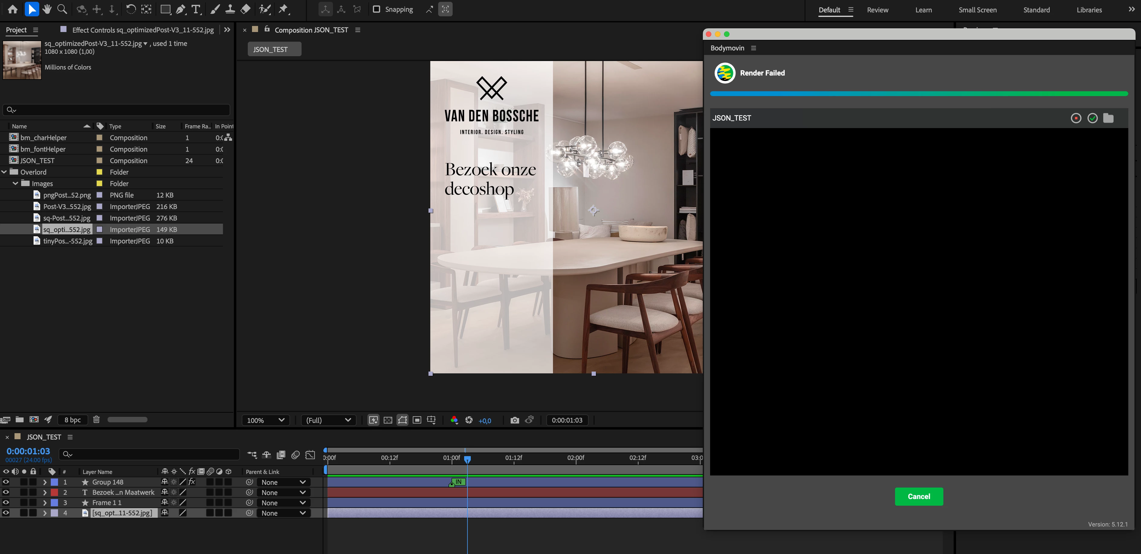Screen dimensions: 1141x554
Task: Click the green Cancel button
Action: [918, 496]
